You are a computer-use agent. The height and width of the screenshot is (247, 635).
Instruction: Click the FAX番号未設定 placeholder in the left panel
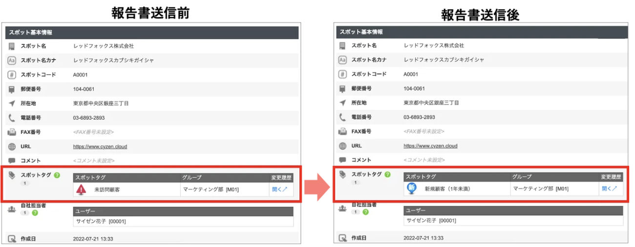94,132
